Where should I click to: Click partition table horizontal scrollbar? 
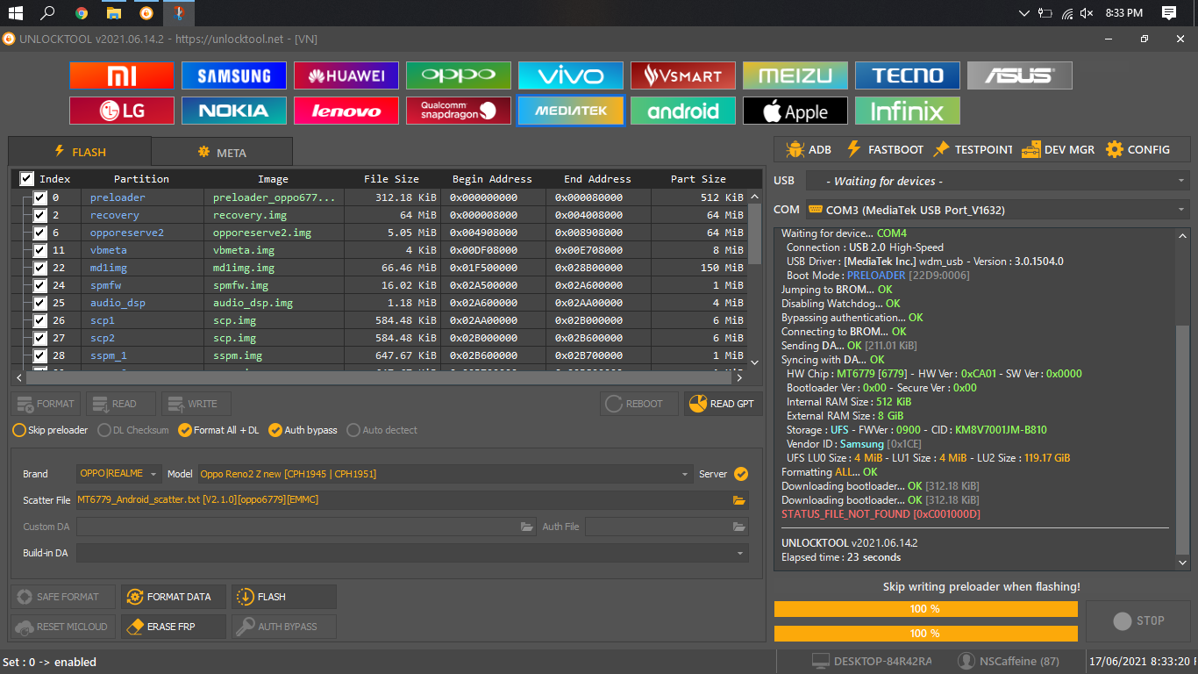pos(380,377)
